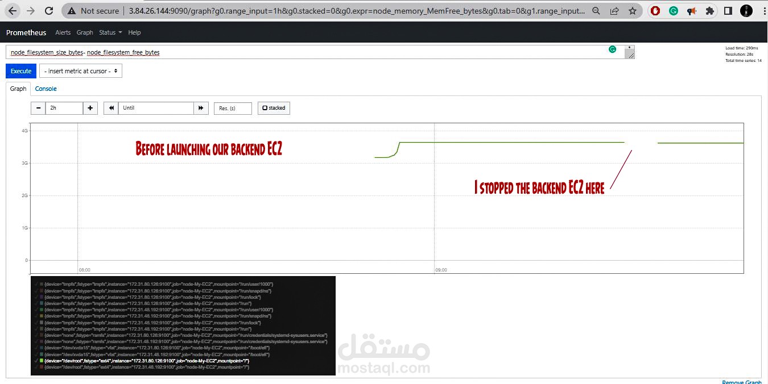Open the Grammarly extension in toolbar

tap(674, 11)
